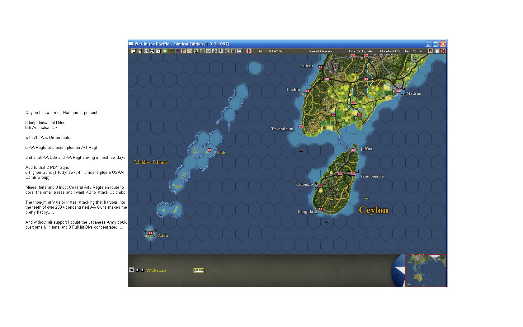
Task: Click the red X exit game icon
Action: click(x=443, y=51)
